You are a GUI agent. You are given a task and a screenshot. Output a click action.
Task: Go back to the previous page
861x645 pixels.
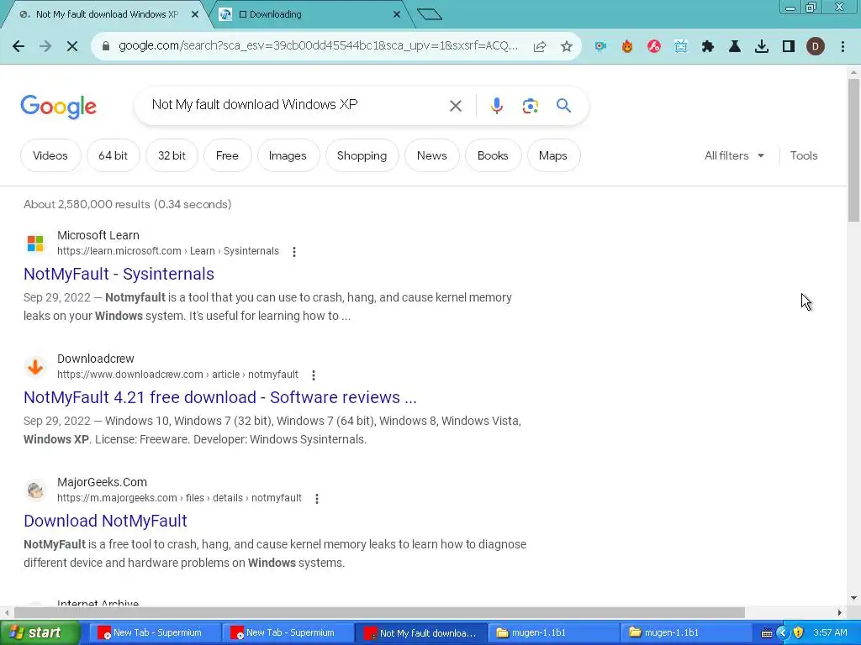18,46
